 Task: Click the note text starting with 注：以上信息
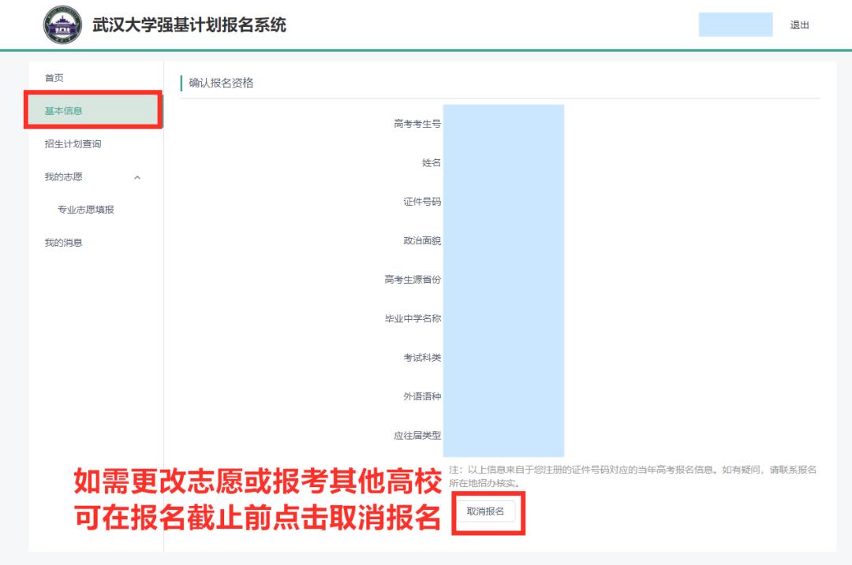tap(633, 476)
